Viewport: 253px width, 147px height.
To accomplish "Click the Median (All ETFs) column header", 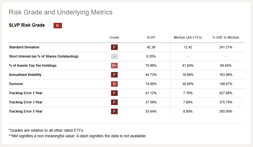I will 188,38.
